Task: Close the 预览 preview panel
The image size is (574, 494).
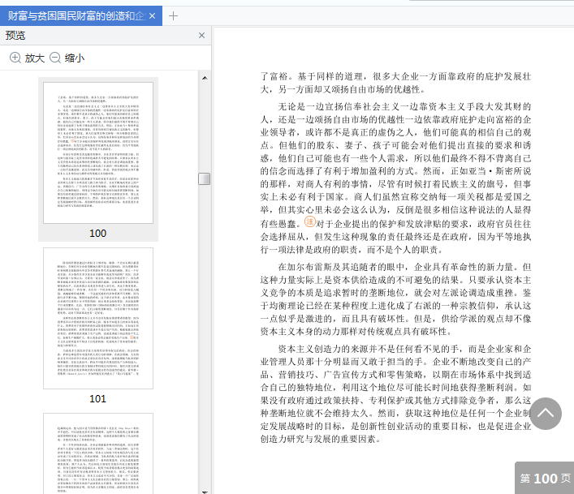Action: [x=201, y=36]
